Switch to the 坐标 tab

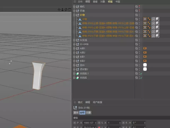click(82, 112)
